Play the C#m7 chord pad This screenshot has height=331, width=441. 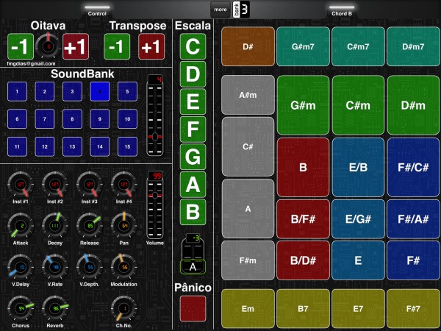pos(358,46)
